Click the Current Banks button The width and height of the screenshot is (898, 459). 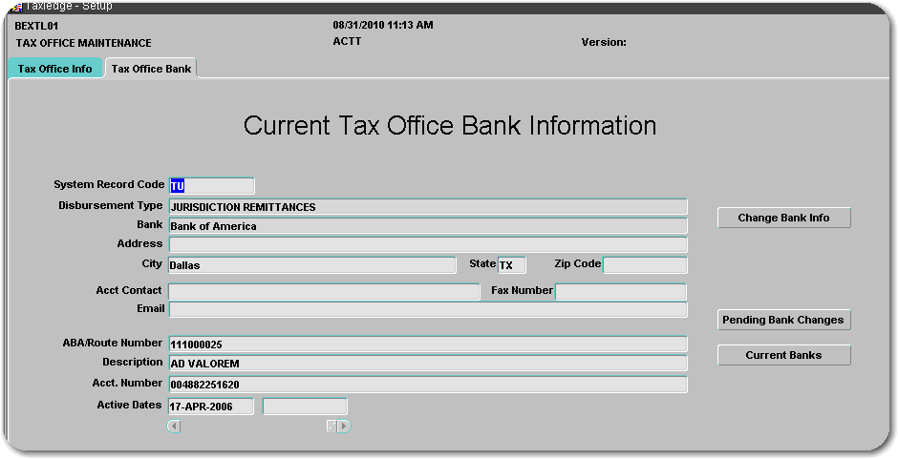click(x=783, y=356)
